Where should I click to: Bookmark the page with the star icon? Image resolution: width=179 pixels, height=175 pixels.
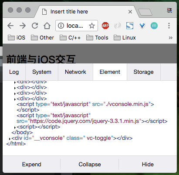coord(92,26)
